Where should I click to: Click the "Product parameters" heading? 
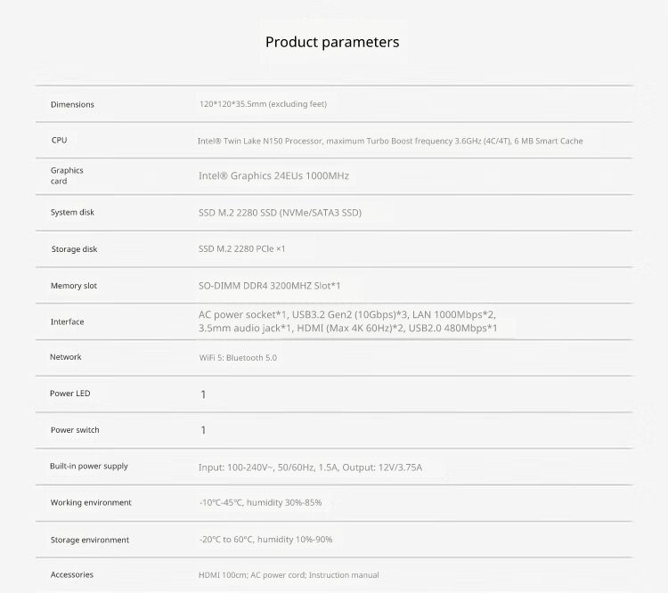coord(332,42)
